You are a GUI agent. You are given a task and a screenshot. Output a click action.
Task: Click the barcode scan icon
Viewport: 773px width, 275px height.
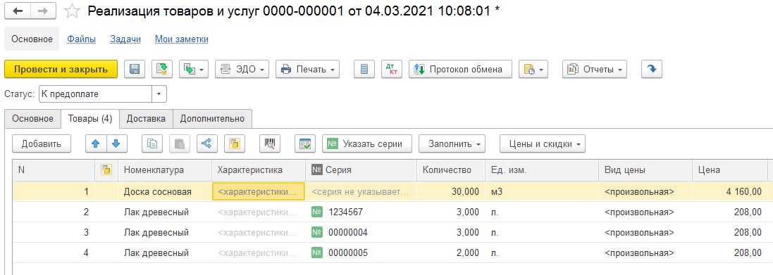coord(270,143)
